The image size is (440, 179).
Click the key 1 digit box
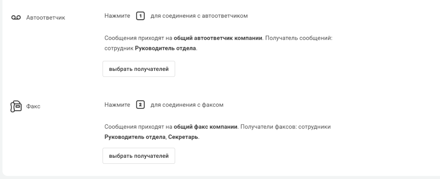(139, 16)
